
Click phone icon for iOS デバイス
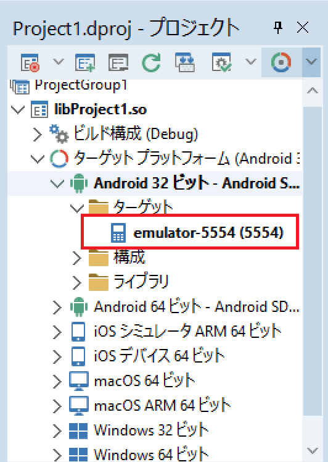(x=78, y=356)
